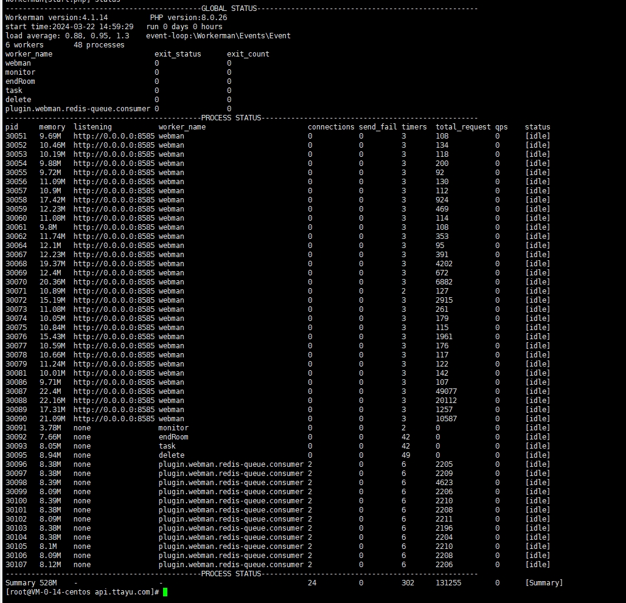This screenshot has height=603, width=626.
Task: Click the 'timers' column header
Action: click(414, 127)
